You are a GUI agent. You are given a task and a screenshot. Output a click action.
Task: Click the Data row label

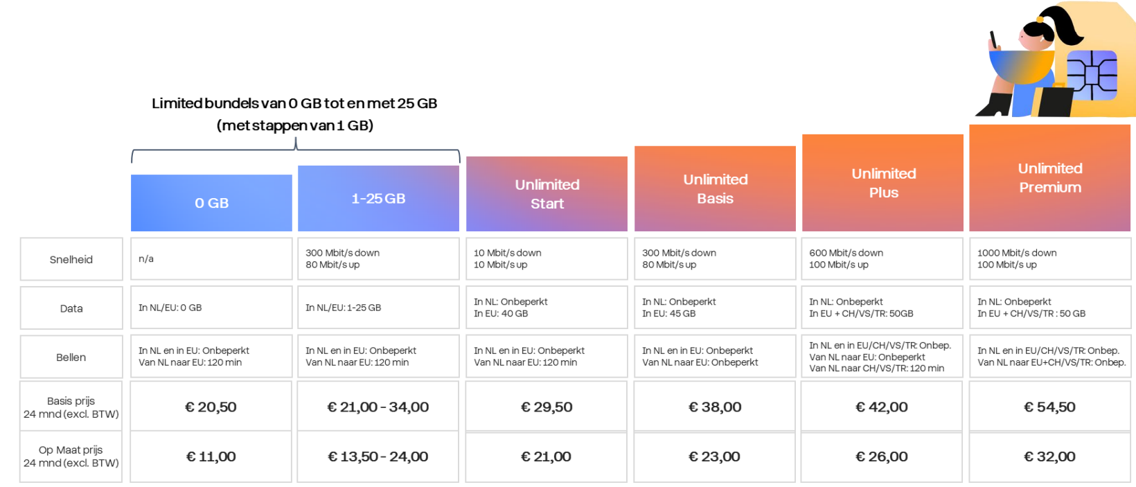(71, 308)
